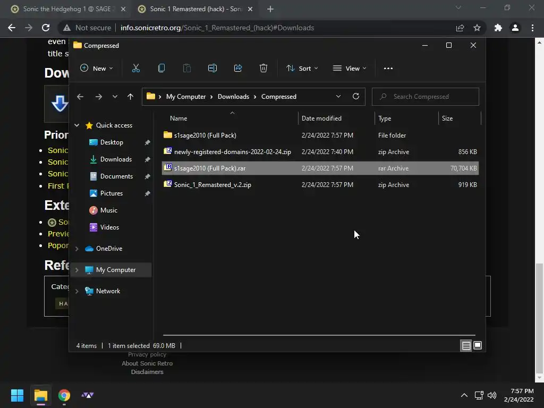
Task: Click the Search Compressed field
Action: point(426,97)
